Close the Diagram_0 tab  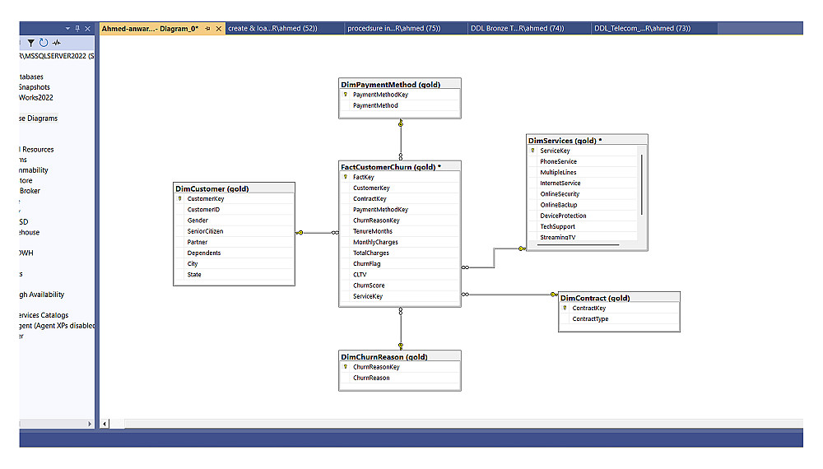[x=219, y=28]
